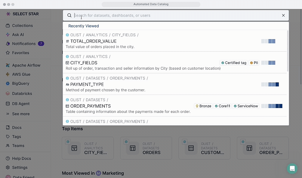Click the popularity bar of ORDER_PAYMENTS
The height and width of the screenshot is (178, 302).
(272, 106)
